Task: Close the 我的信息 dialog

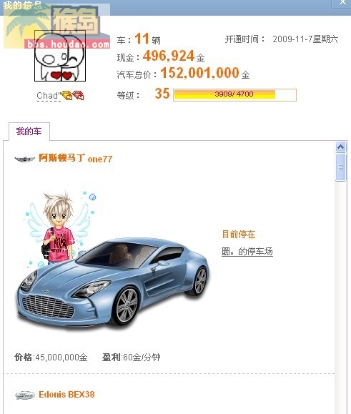Action: click(x=342, y=3)
